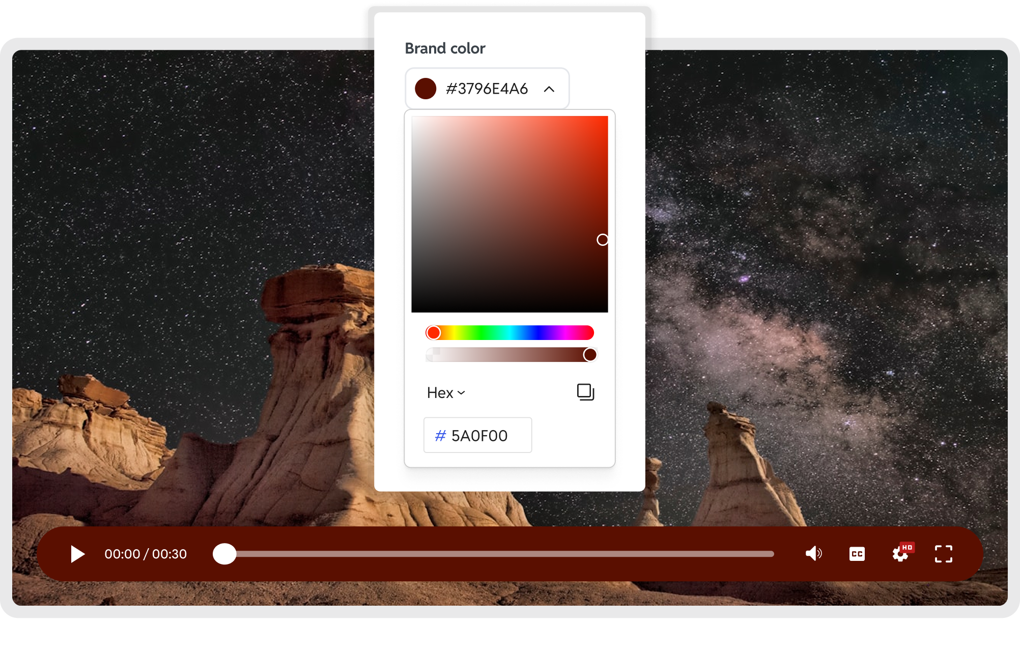Enter fullscreen mode
The width and height of the screenshot is (1020, 652).
tap(944, 554)
